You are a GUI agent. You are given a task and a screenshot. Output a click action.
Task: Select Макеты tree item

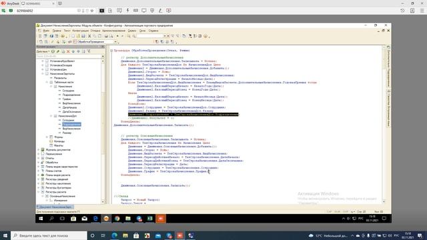[x=59, y=145]
